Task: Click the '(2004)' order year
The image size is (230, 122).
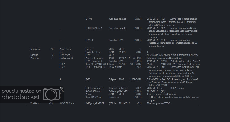Action: (138, 28)
